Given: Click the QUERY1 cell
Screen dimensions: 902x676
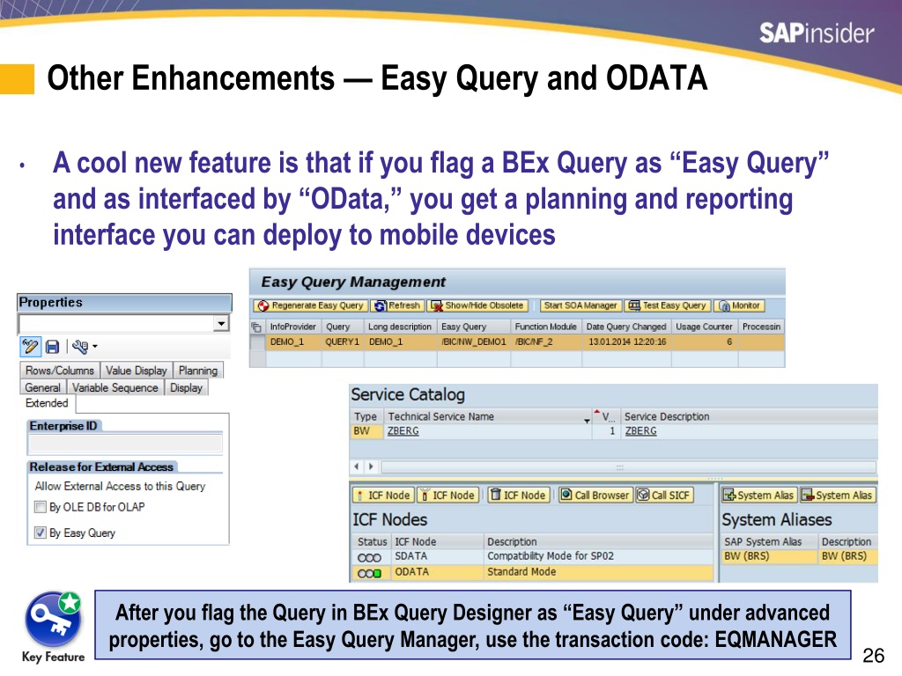Looking at the screenshot, I should (343, 342).
